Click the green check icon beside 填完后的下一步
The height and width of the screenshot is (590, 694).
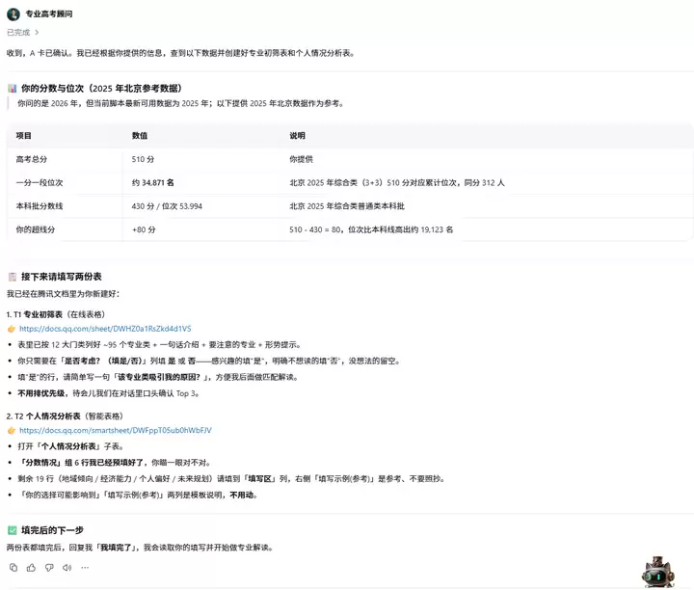pos(13,530)
